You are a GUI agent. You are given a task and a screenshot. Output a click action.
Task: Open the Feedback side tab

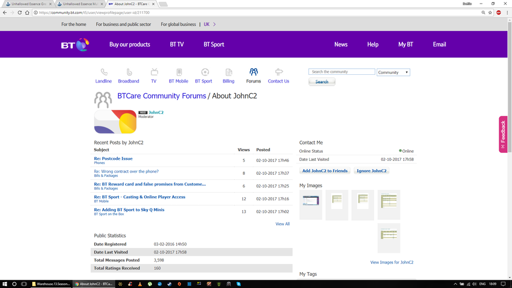503,134
